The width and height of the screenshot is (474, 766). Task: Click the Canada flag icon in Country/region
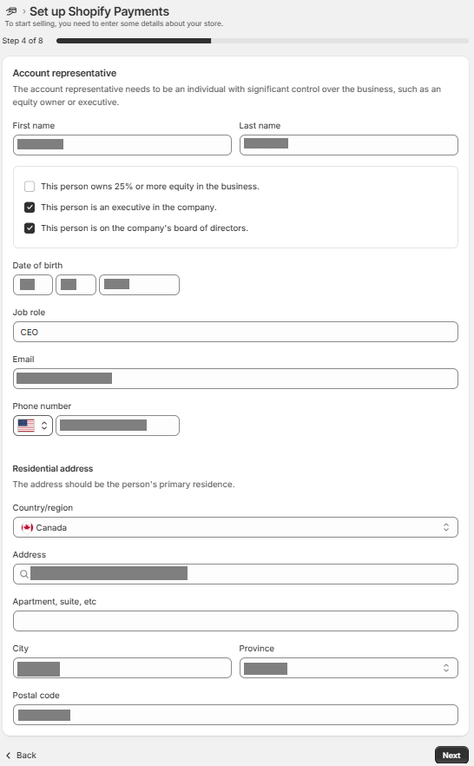pyautogui.click(x=27, y=528)
